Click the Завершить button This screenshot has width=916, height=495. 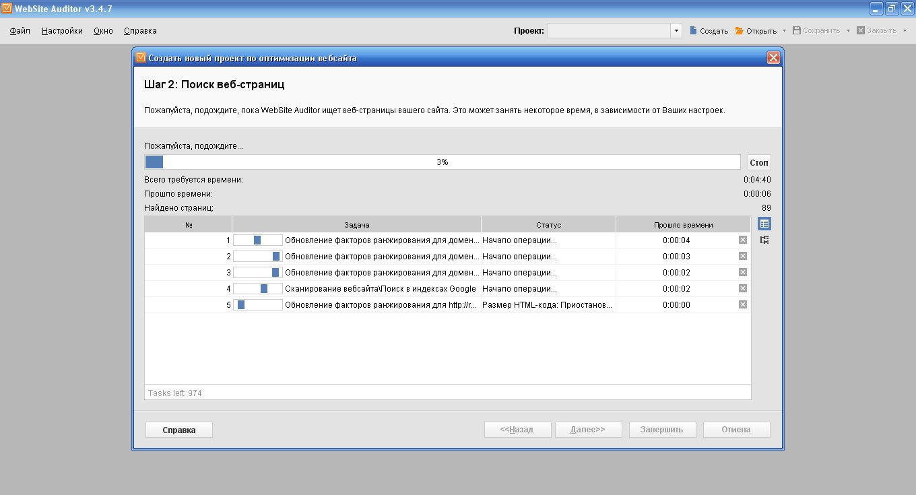663,430
